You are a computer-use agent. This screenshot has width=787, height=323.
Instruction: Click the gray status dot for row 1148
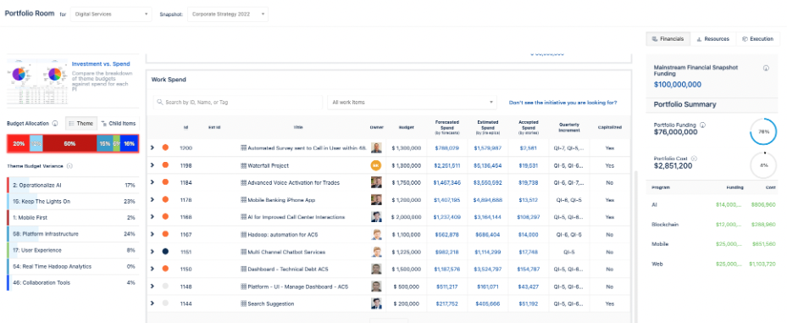(165, 287)
